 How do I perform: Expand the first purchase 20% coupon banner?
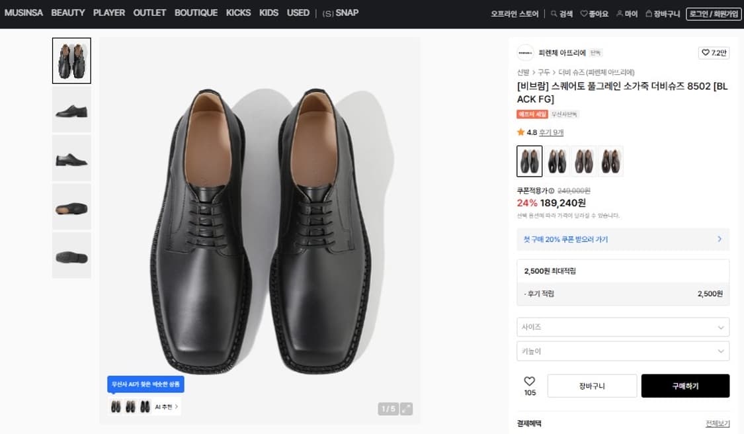622,239
